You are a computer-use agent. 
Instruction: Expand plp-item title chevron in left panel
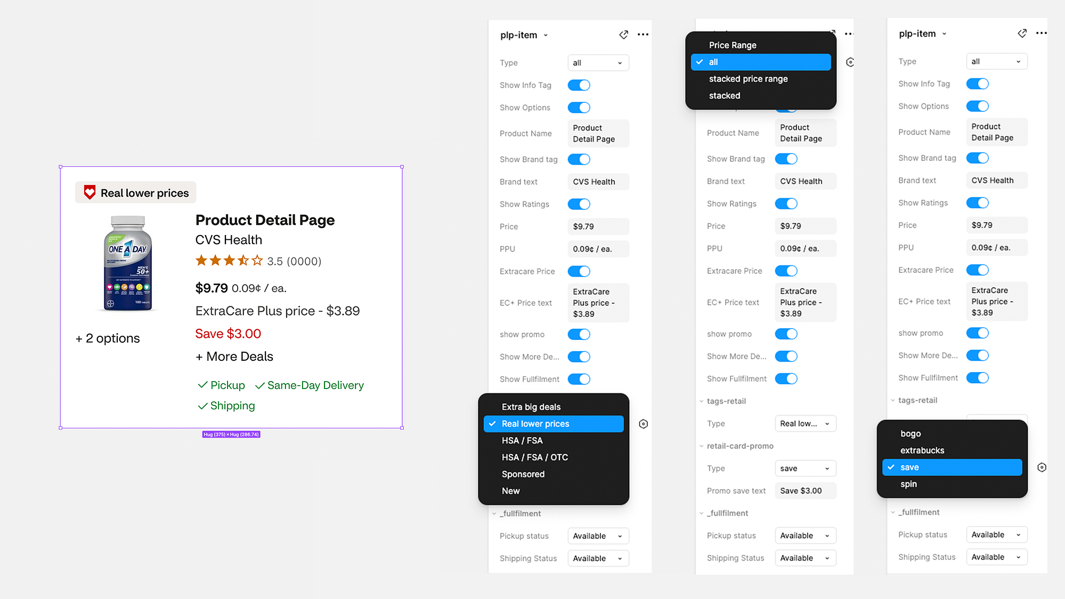[546, 35]
